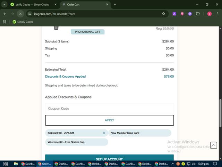
Task: Click the Shipping $0.00 value
Action: point(170,48)
